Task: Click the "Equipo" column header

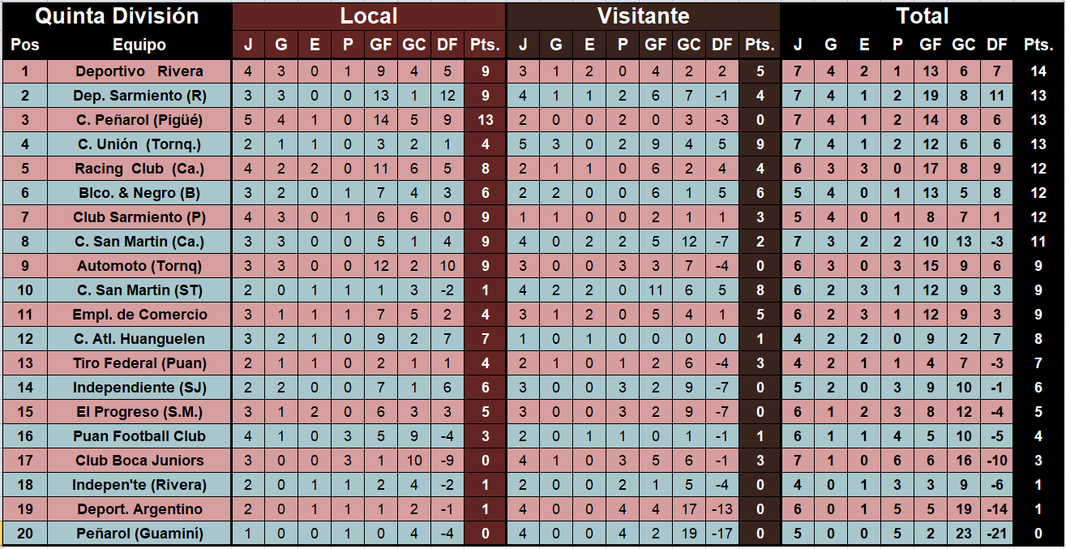Action: point(139,45)
